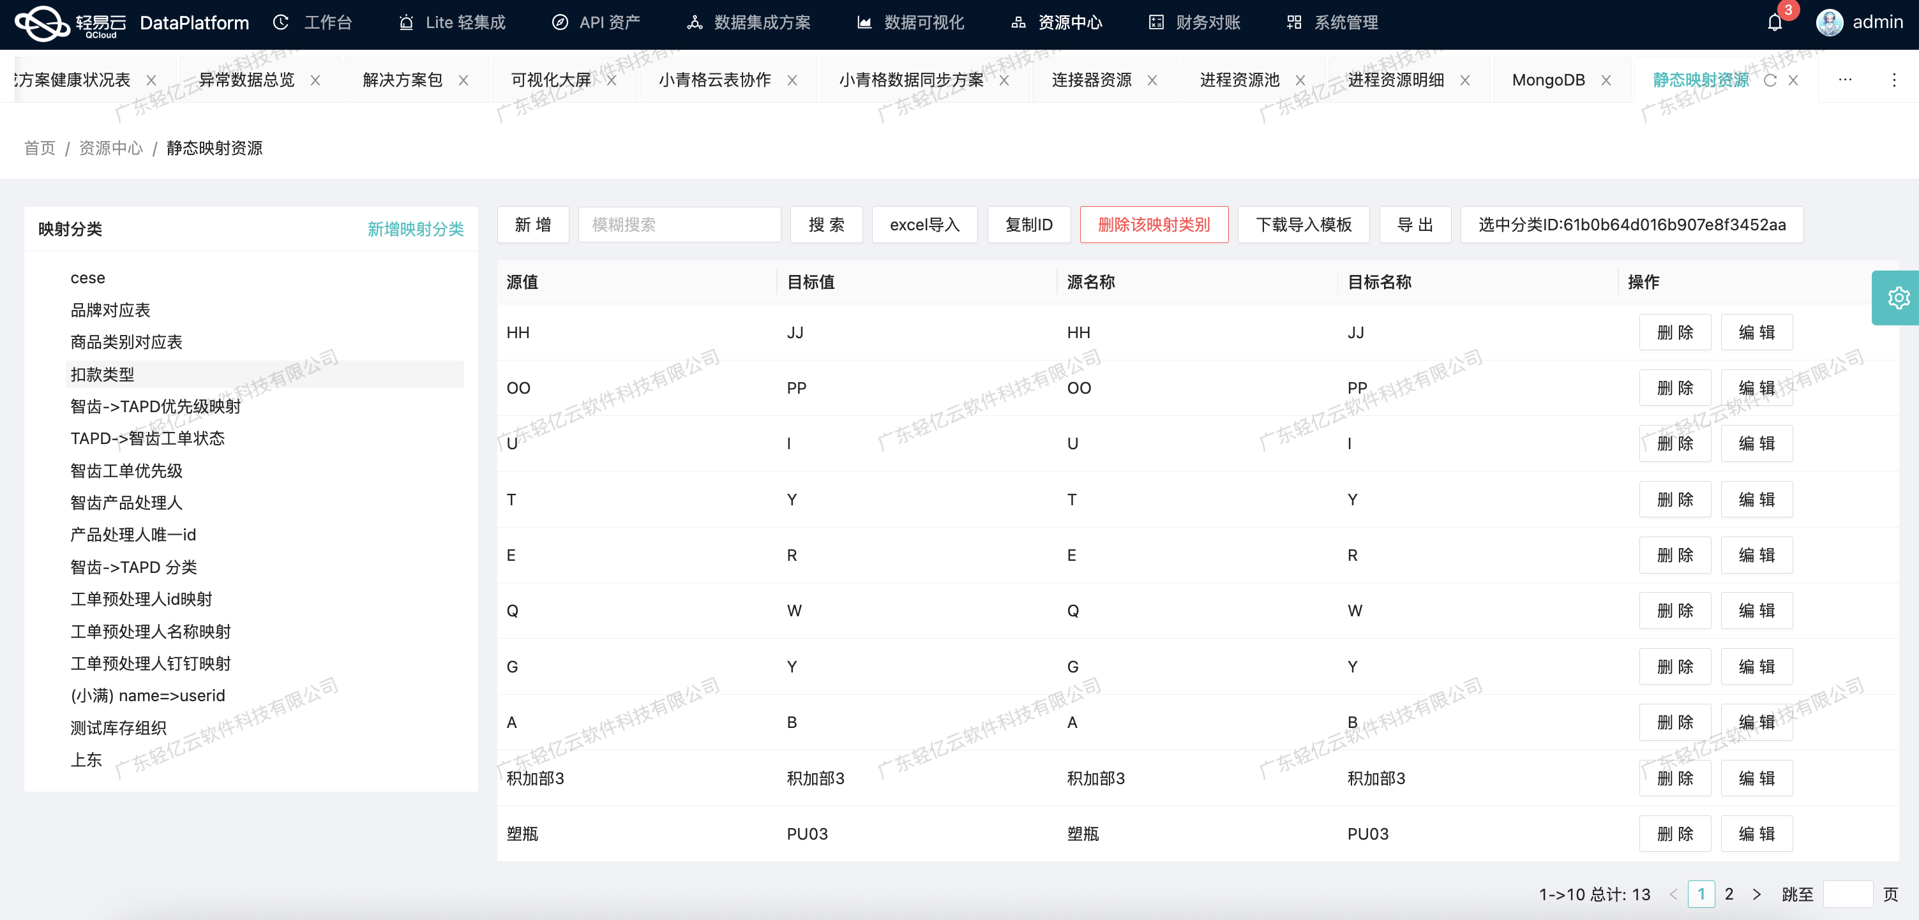This screenshot has height=920, width=1919.
Task: Delete the 积加部3 row
Action: (1674, 778)
